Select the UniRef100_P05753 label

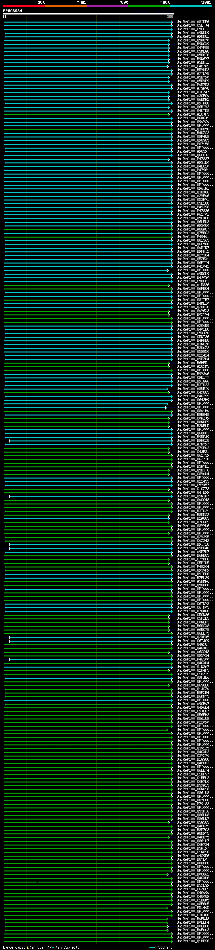click(193, 85)
